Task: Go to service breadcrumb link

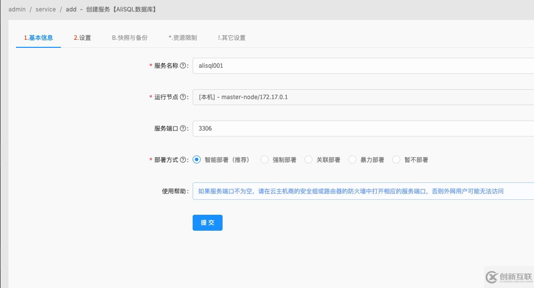Action: tap(45, 9)
